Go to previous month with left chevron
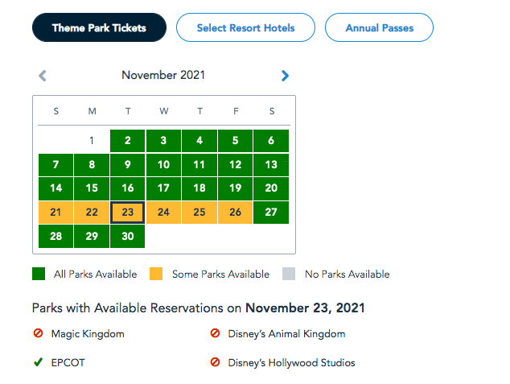The image size is (510, 384). pyautogui.click(x=43, y=76)
